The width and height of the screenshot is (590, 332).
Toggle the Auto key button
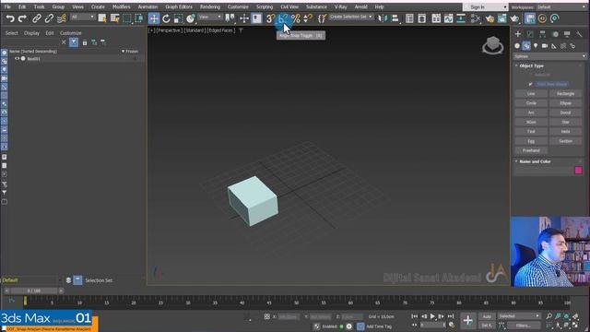point(487,316)
